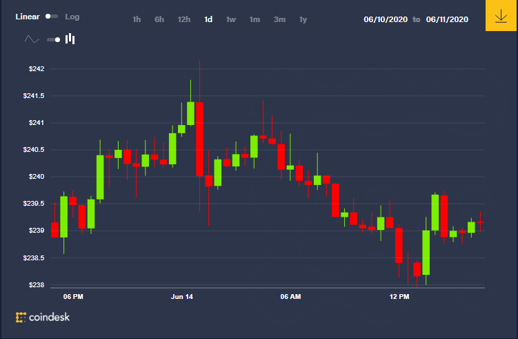
Task: Choose the Linear scale label
Action: coord(28,17)
